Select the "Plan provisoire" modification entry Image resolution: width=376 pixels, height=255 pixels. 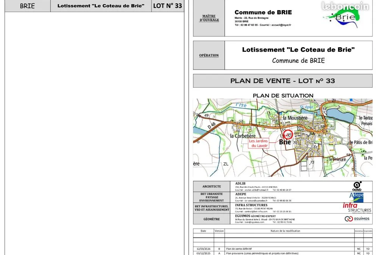click(x=262, y=253)
